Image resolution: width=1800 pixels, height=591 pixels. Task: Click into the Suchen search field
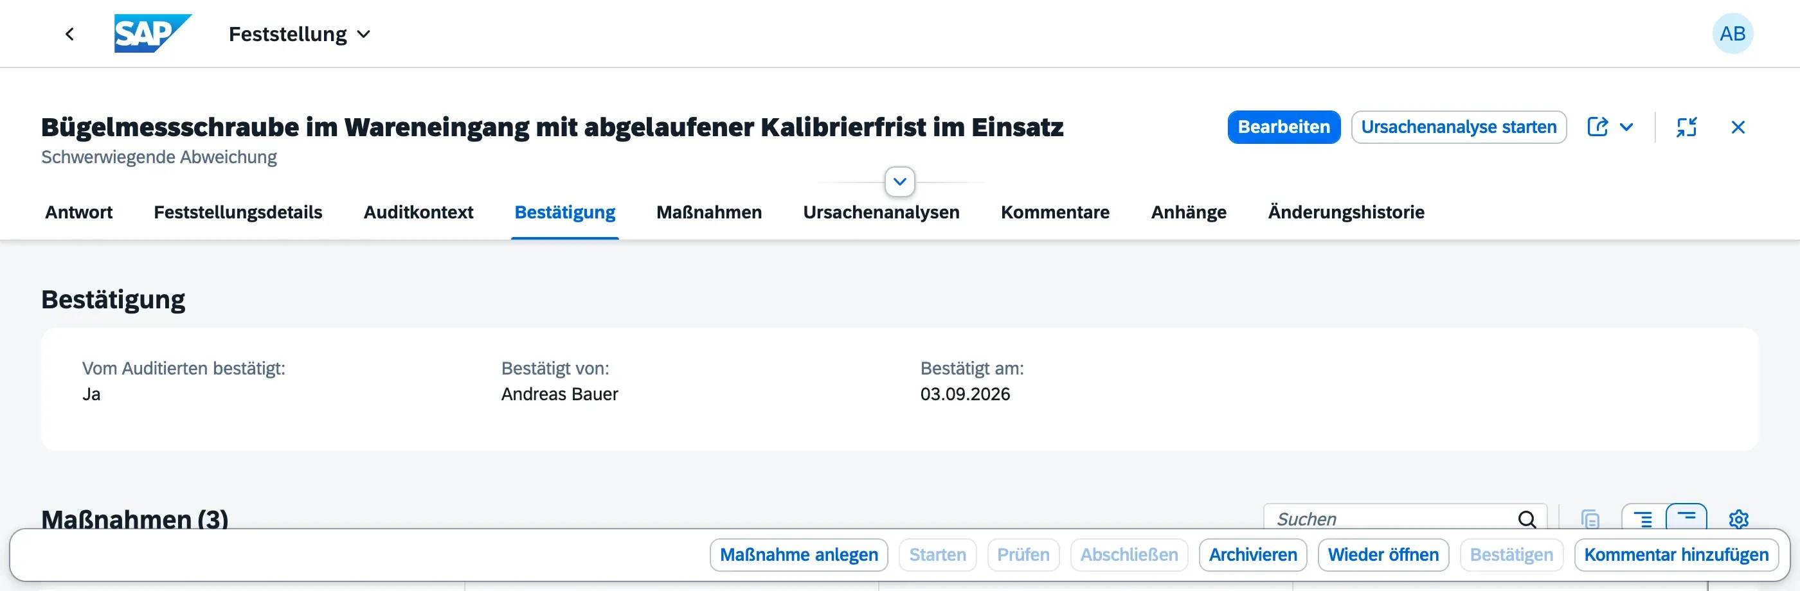click(1390, 518)
